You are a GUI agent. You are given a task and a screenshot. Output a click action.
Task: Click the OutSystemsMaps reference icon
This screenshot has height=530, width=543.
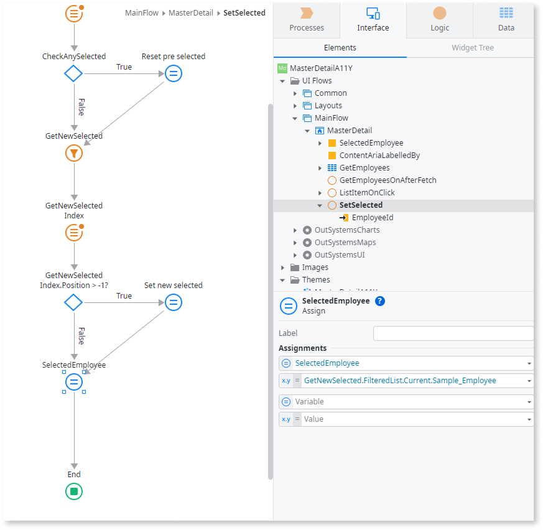click(307, 243)
